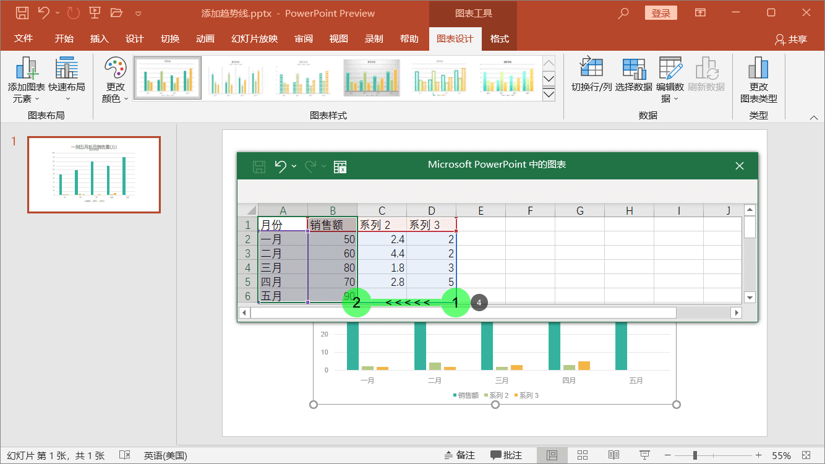Select column C header in data sheet
The width and height of the screenshot is (825, 464).
382,210
